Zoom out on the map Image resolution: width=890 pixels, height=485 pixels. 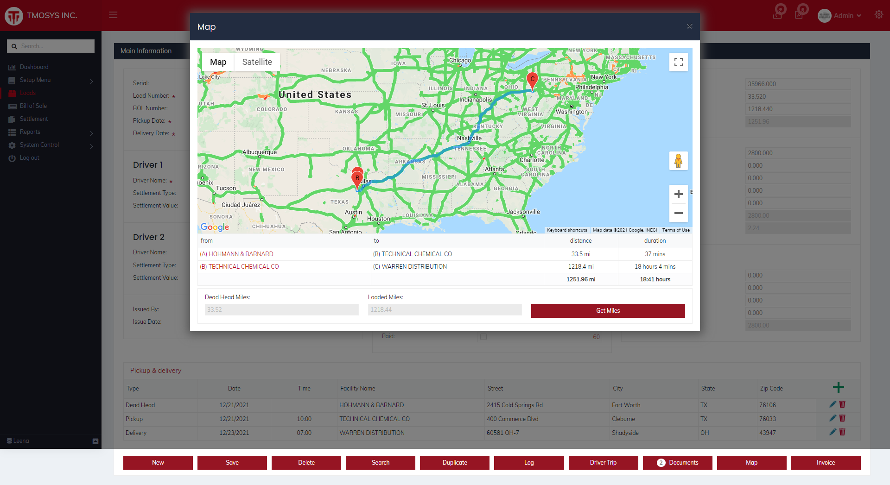pyautogui.click(x=679, y=213)
